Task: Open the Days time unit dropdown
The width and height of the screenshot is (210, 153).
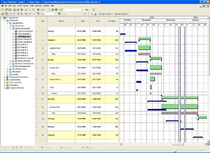Action: click(55, 14)
